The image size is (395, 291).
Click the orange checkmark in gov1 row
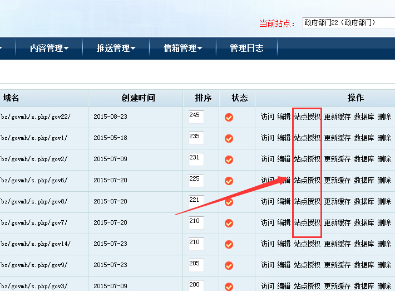[229, 138]
